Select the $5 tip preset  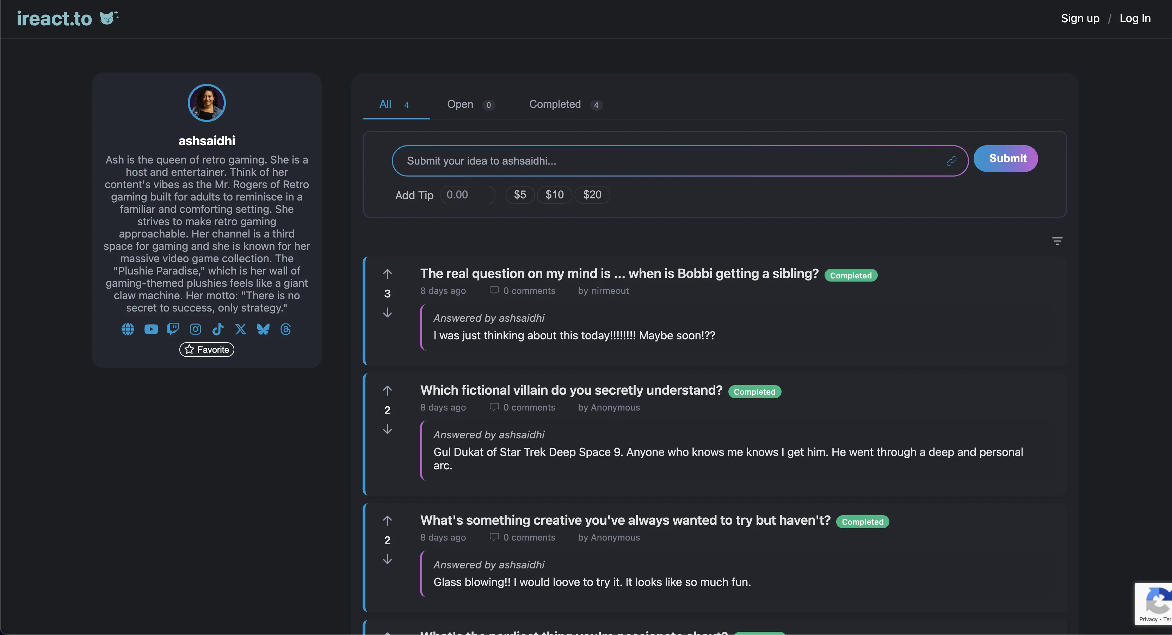point(520,195)
